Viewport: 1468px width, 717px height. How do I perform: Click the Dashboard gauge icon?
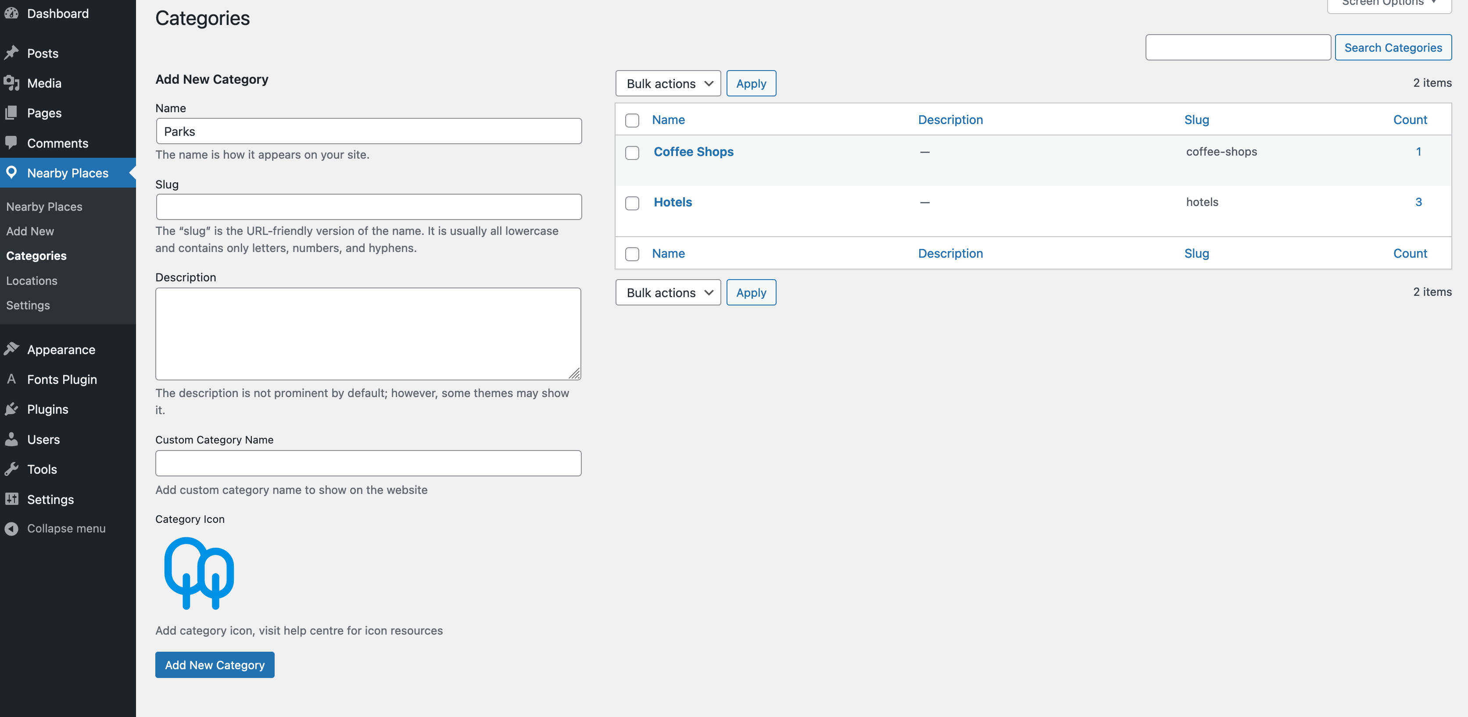click(11, 13)
